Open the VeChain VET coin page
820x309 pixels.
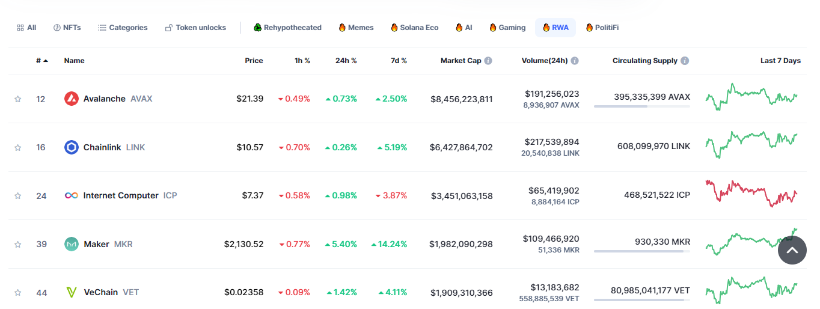111,292
